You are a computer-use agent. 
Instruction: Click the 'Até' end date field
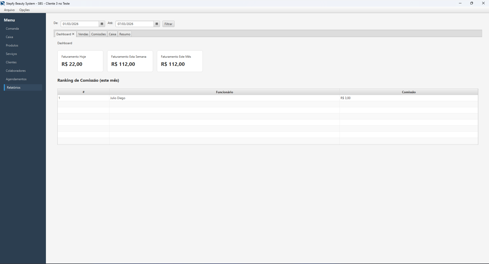(x=134, y=24)
